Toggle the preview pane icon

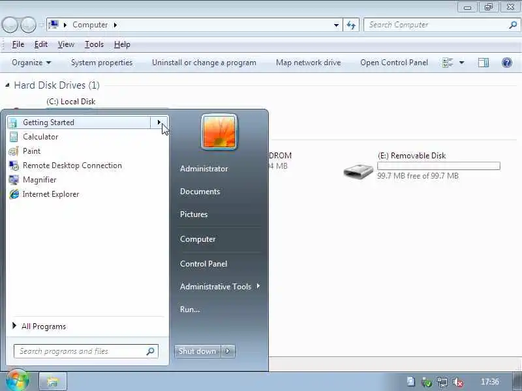coord(483,63)
